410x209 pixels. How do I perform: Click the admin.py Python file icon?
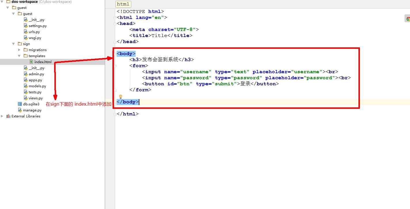[26, 74]
